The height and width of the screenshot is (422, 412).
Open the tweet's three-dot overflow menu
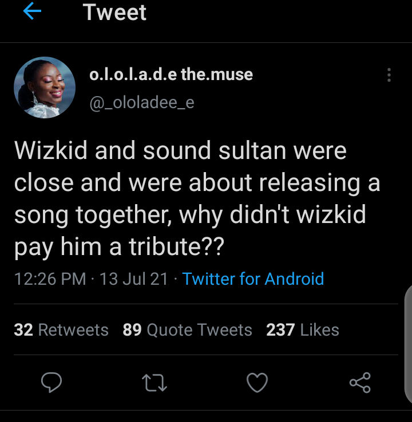tap(389, 75)
